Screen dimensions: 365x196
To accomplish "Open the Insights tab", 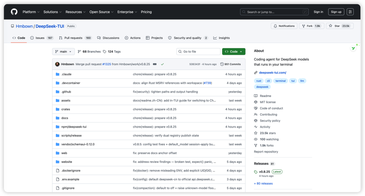I will click(222, 38).
